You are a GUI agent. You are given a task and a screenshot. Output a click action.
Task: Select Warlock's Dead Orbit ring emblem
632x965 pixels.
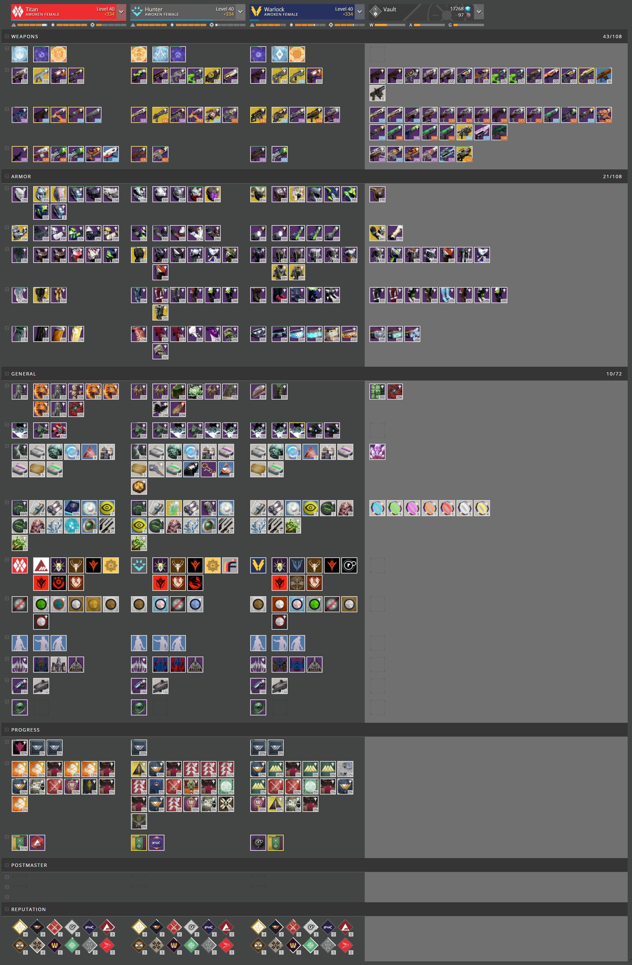[x=349, y=565]
